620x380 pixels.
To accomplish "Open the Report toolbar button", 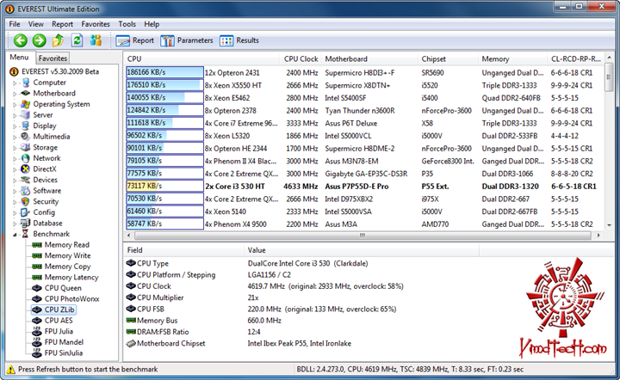I will [x=135, y=40].
